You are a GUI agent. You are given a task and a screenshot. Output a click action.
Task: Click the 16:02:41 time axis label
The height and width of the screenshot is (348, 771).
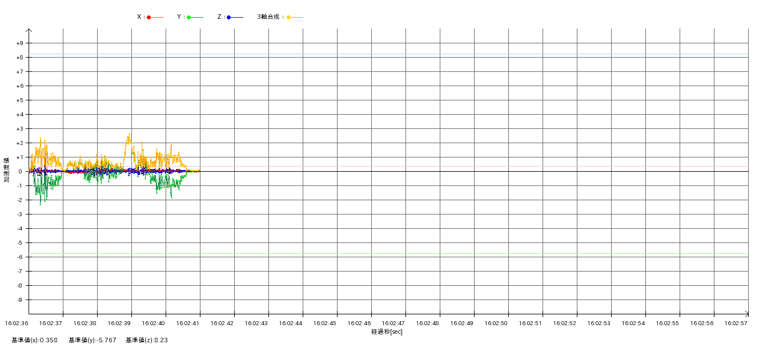(188, 323)
